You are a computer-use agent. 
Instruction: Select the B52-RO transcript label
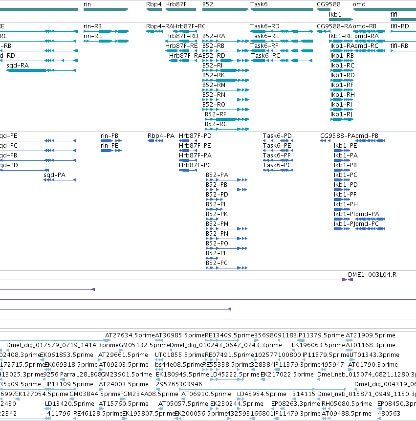pos(214,105)
